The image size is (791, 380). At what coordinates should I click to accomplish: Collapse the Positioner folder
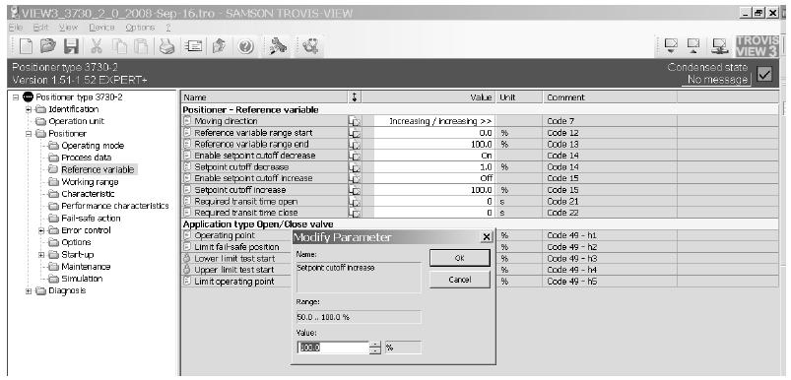click(29, 134)
